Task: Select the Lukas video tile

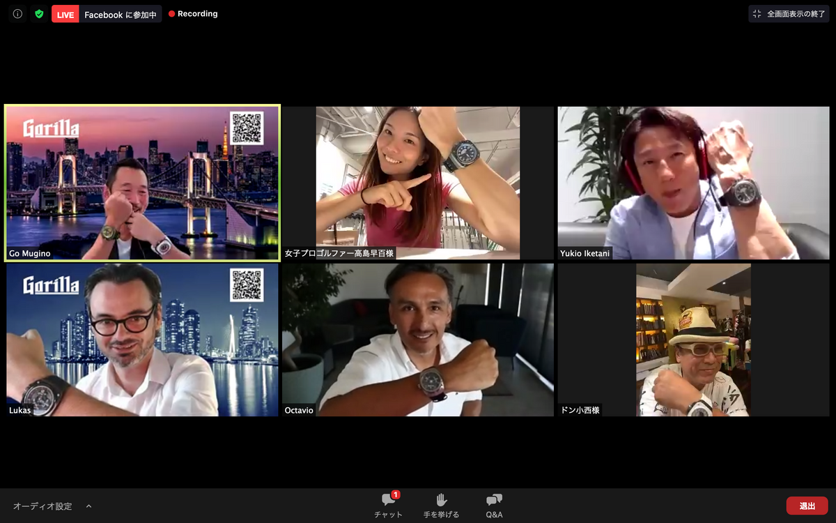Action: 142,340
